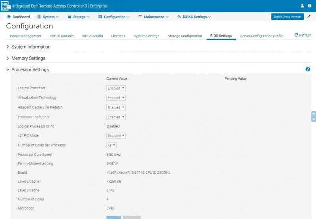Click the Maintenance menu icon

point(140,17)
